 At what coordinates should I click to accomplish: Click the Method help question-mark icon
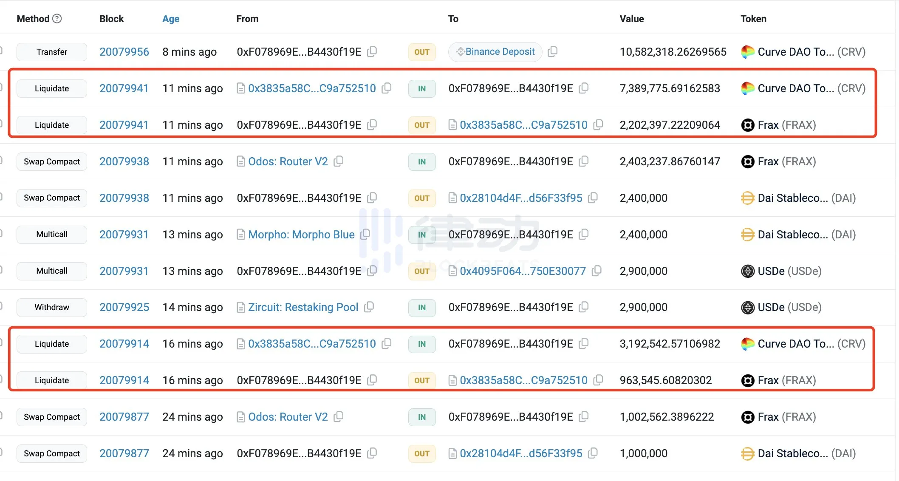click(x=57, y=19)
